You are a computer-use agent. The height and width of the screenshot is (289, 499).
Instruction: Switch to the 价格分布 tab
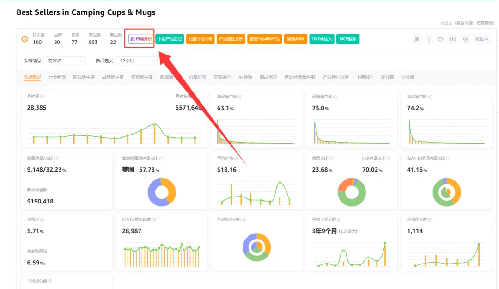pos(198,77)
